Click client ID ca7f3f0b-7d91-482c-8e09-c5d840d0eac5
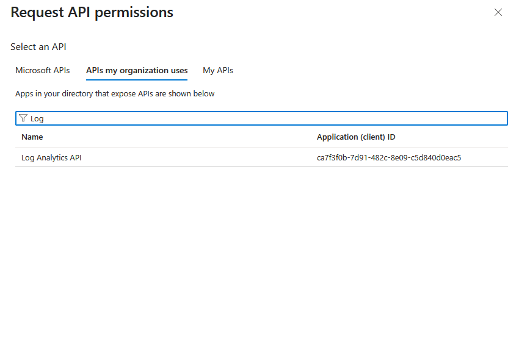The width and height of the screenshot is (519, 347). coord(388,157)
